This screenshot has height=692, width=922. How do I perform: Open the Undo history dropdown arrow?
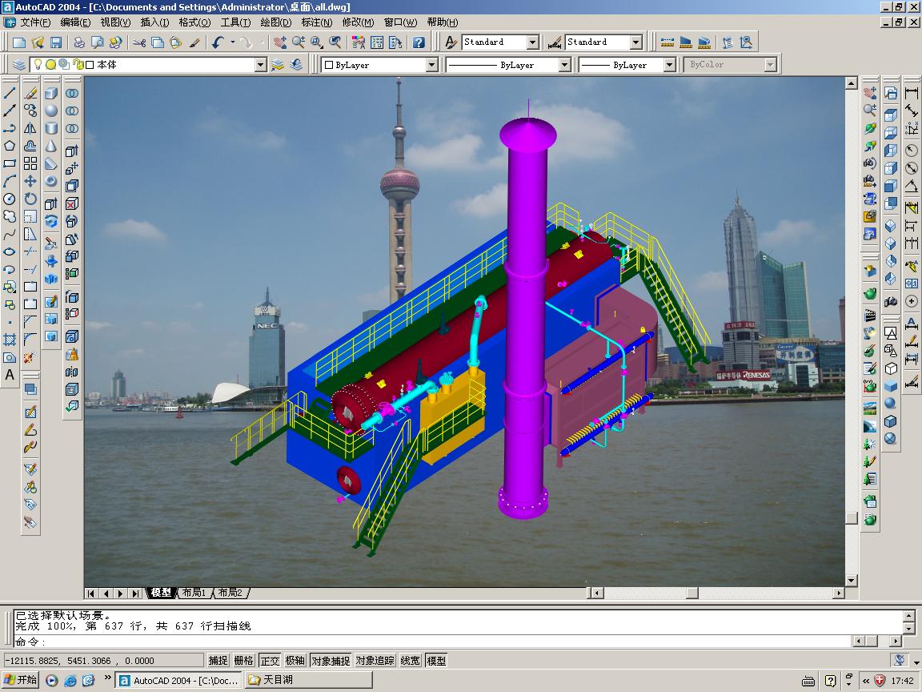(232, 42)
